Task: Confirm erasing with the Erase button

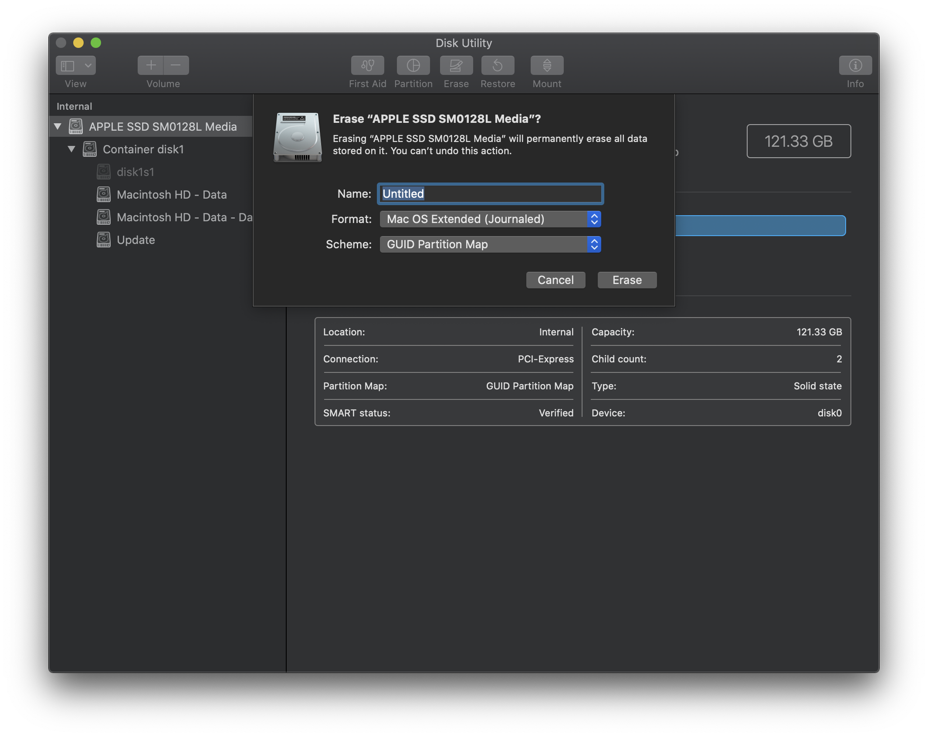Action: [x=627, y=280]
